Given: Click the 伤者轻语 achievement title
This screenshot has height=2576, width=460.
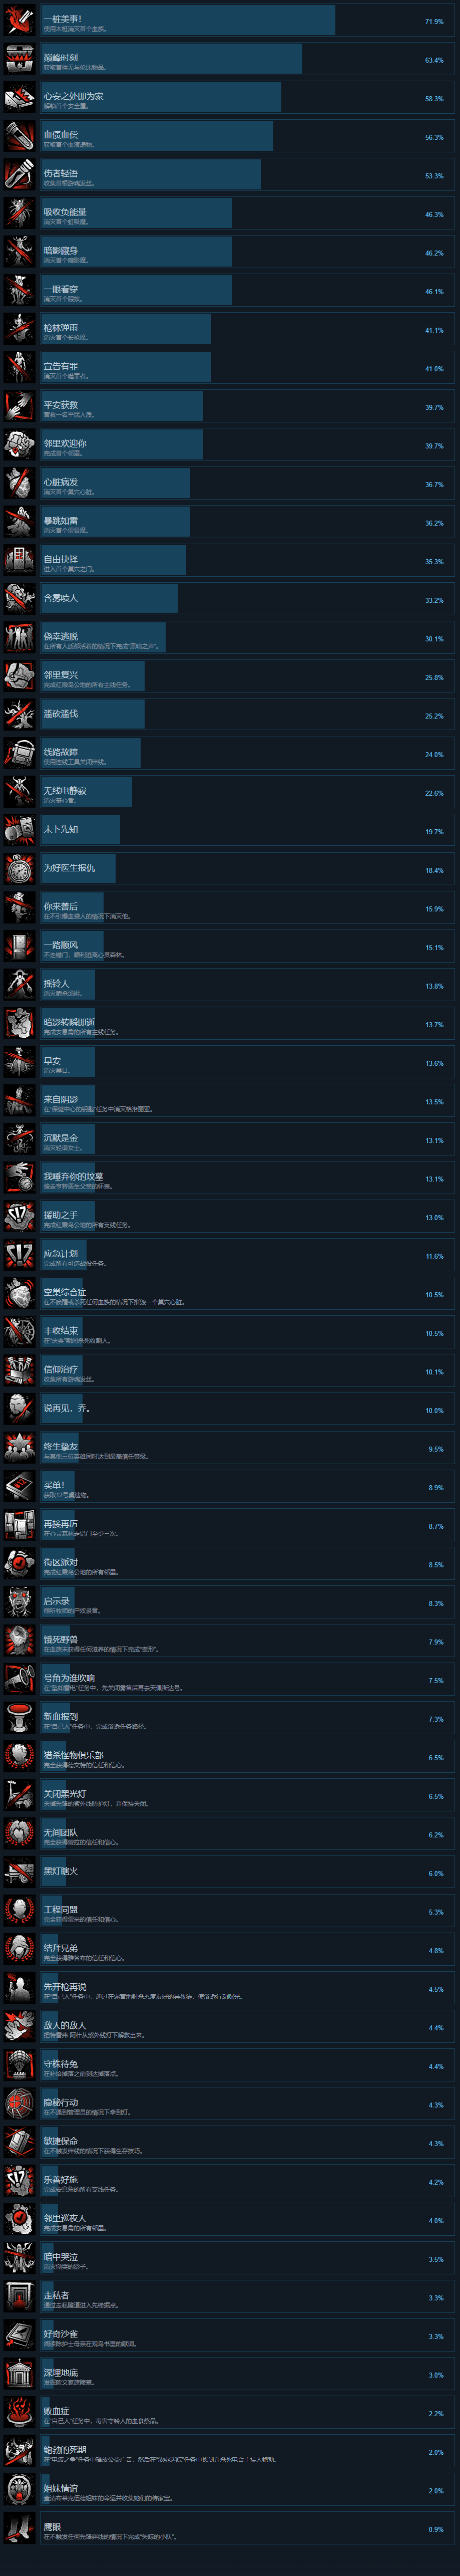Looking at the screenshot, I should coord(61,173).
